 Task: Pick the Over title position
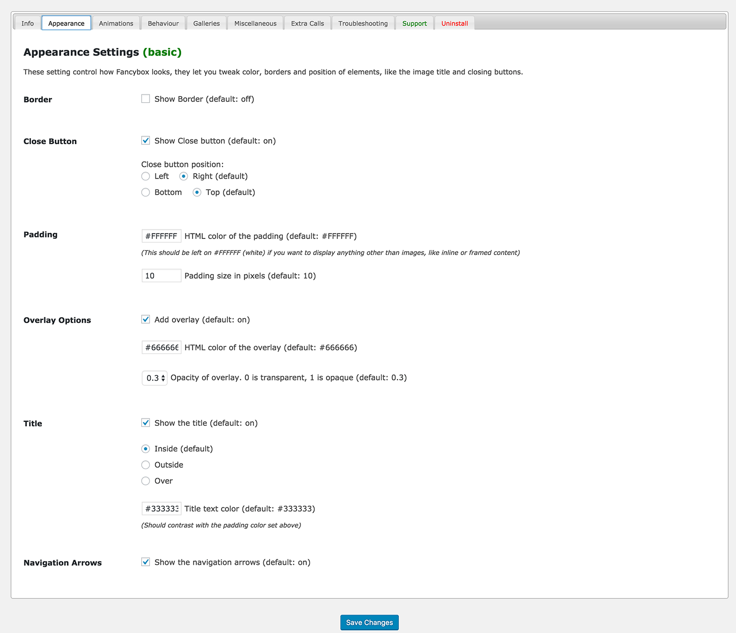point(145,481)
